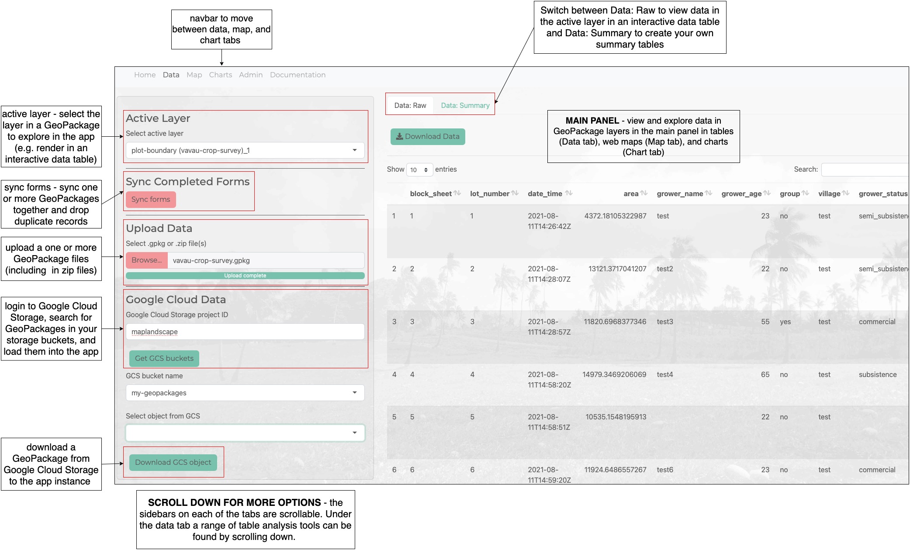Click grower name cell 'test4'

pyautogui.click(x=664, y=374)
